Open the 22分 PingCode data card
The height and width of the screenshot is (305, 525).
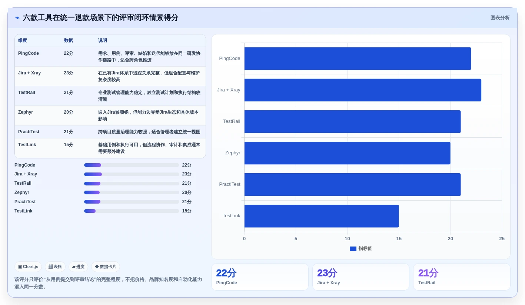coord(260,277)
